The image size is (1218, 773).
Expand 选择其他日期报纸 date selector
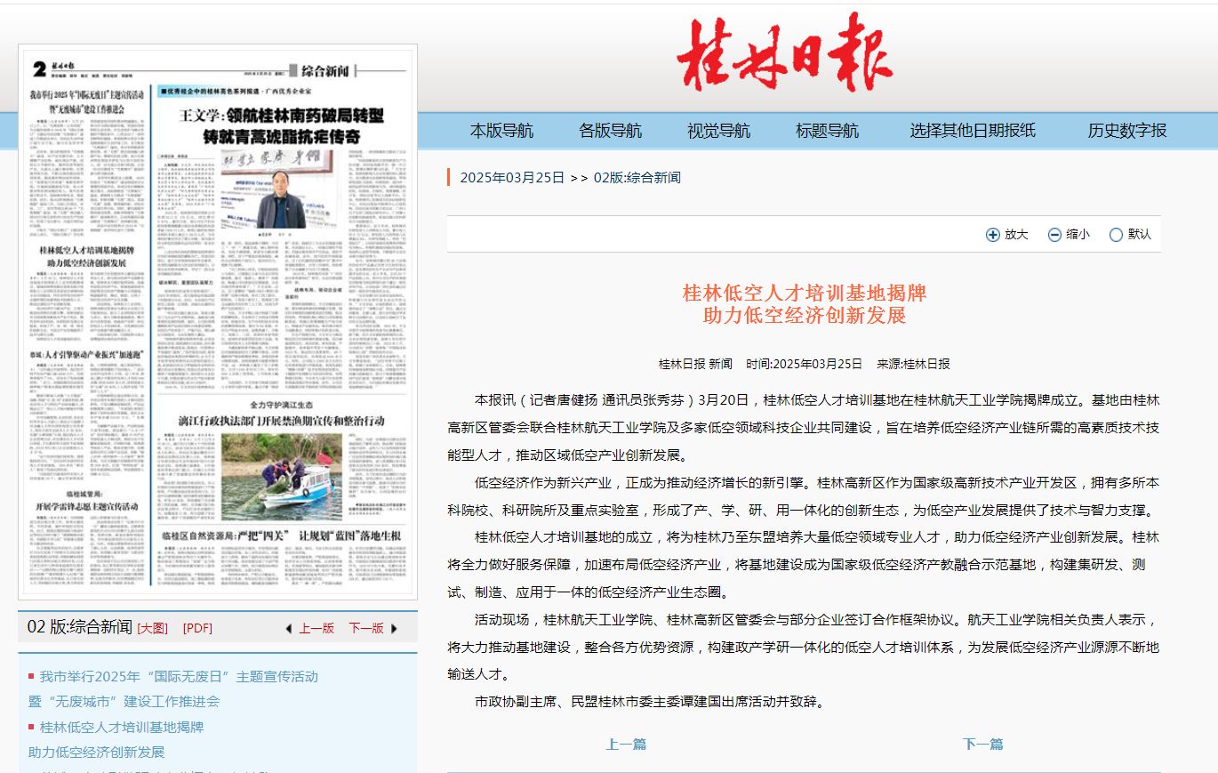(x=972, y=131)
